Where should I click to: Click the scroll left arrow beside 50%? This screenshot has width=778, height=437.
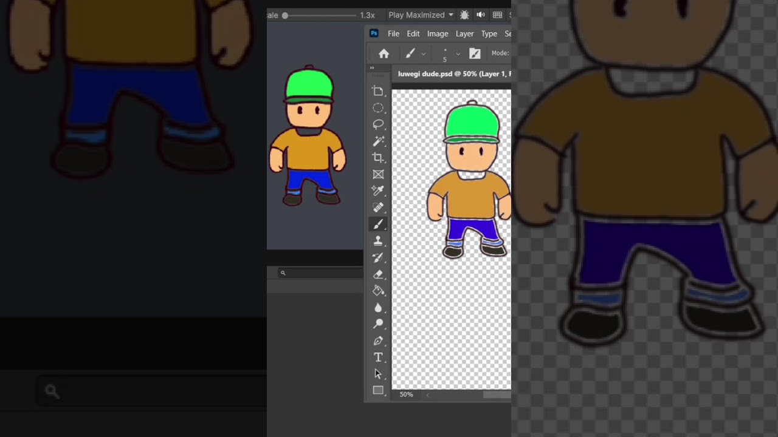(427, 395)
